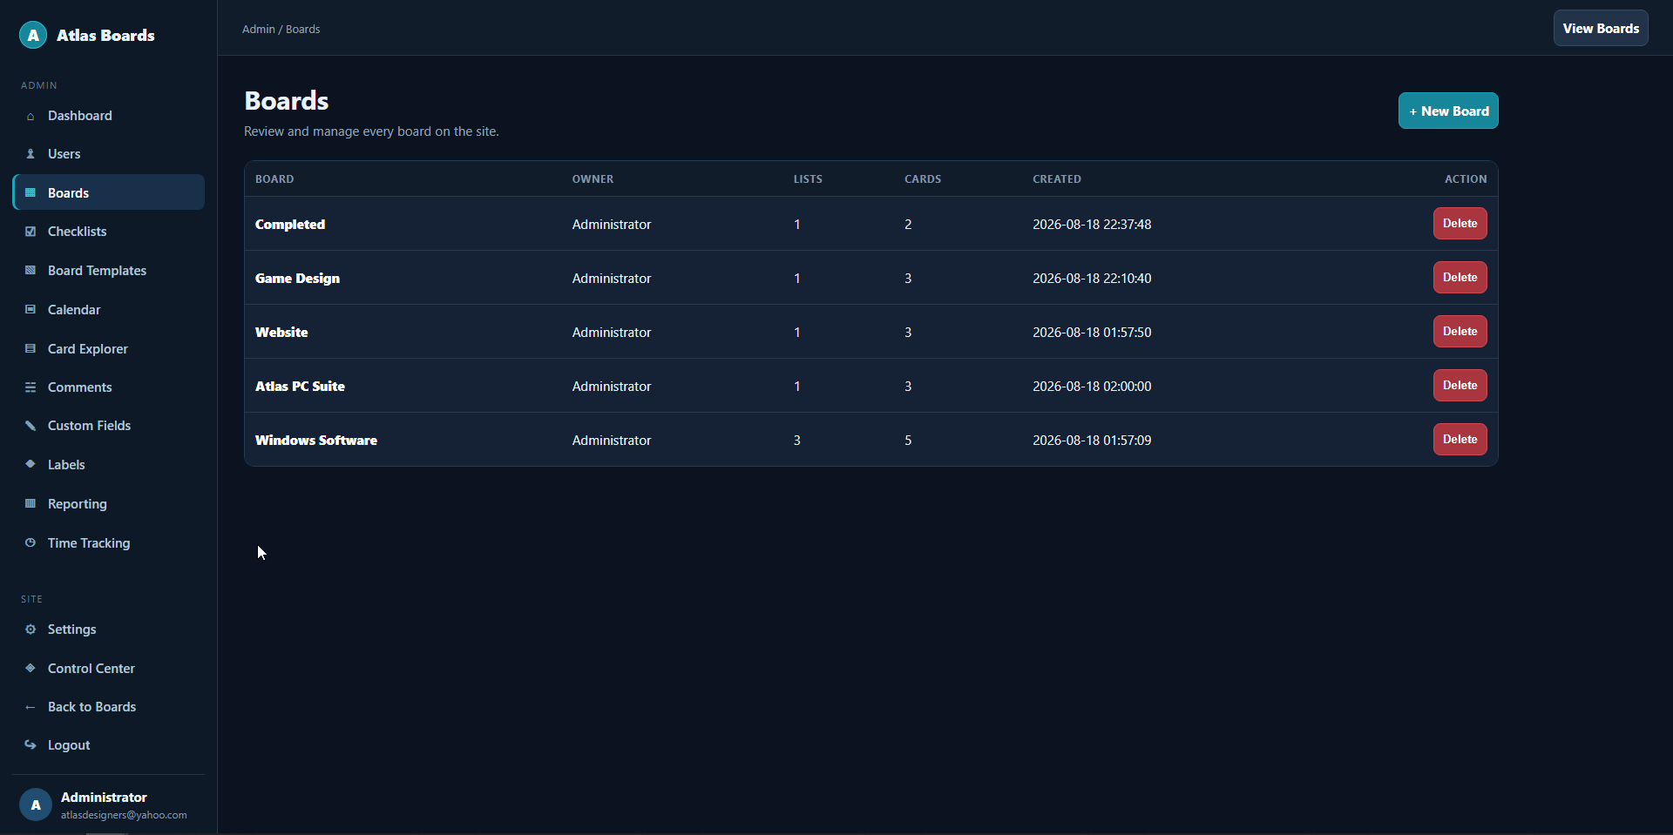Delete the Game Design board
1673x835 pixels.
pos(1460,278)
